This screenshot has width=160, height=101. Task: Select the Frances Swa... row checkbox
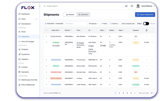(152, 60)
